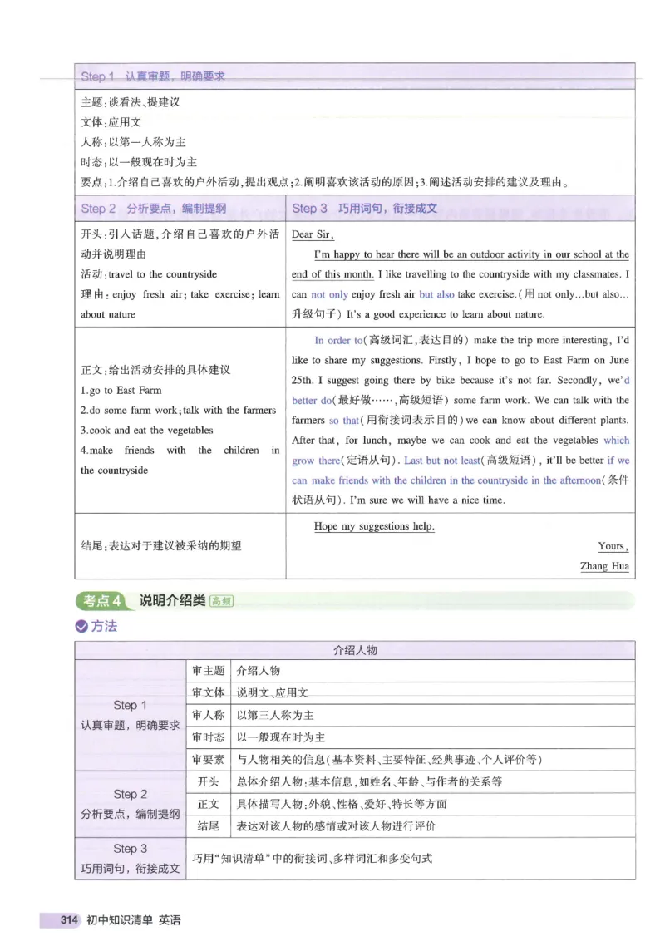Expand the Step 1 认真审题 section
665x941 pixels.
pos(130,713)
